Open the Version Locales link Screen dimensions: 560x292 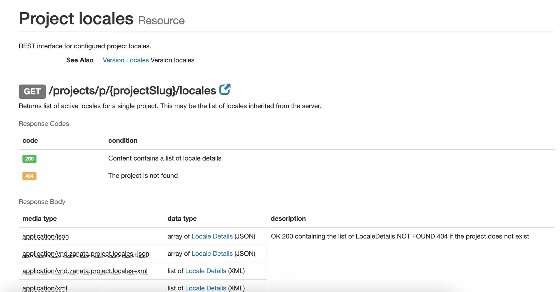coord(126,60)
